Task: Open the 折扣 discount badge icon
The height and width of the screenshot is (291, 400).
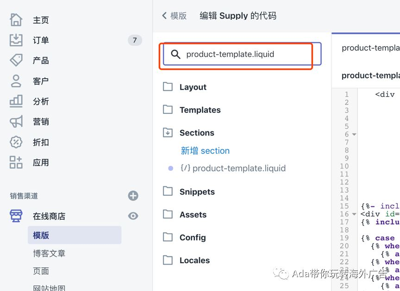Action: coord(16,142)
